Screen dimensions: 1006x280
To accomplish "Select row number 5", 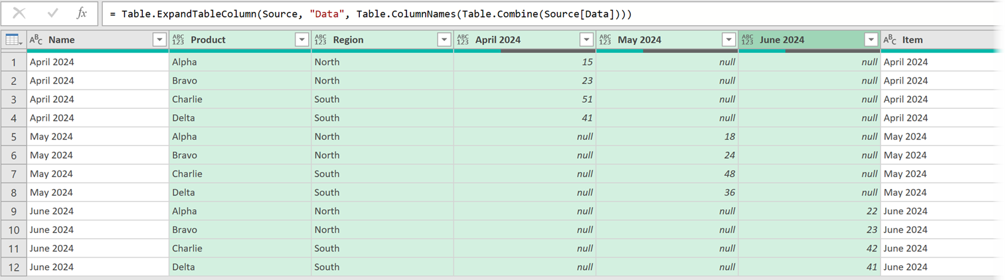I will (x=13, y=137).
